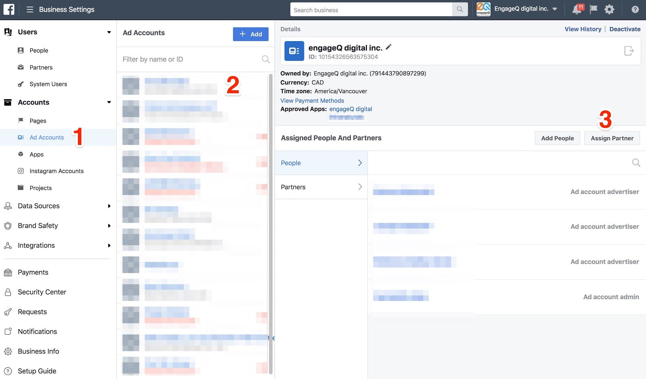Open Setup Guide in the sidebar

(x=37, y=371)
